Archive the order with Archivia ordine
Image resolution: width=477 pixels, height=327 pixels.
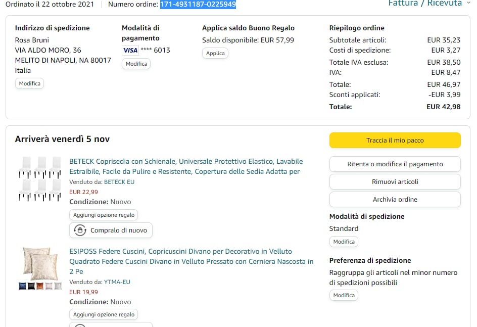point(395,200)
